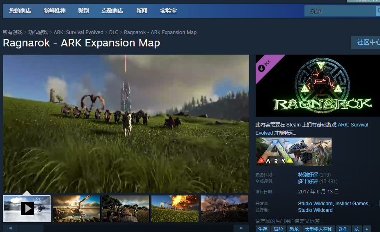The image size is (380, 232).
Task: Select the smoky volcanic screenshot thumbnail
Action: click(x=224, y=209)
